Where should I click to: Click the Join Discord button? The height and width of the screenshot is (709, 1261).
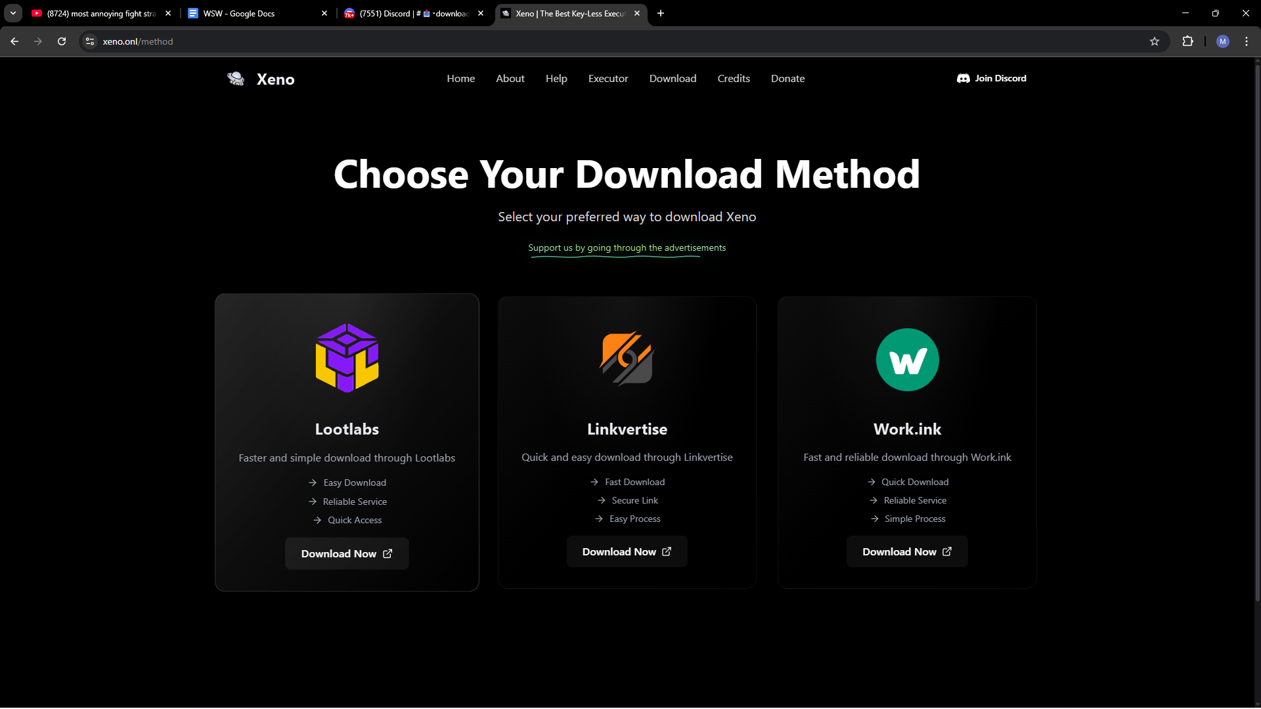click(992, 78)
